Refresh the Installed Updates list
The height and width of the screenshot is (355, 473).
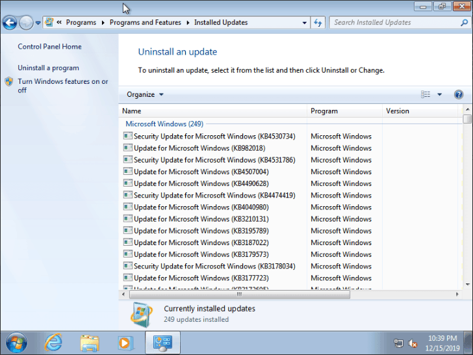(318, 23)
